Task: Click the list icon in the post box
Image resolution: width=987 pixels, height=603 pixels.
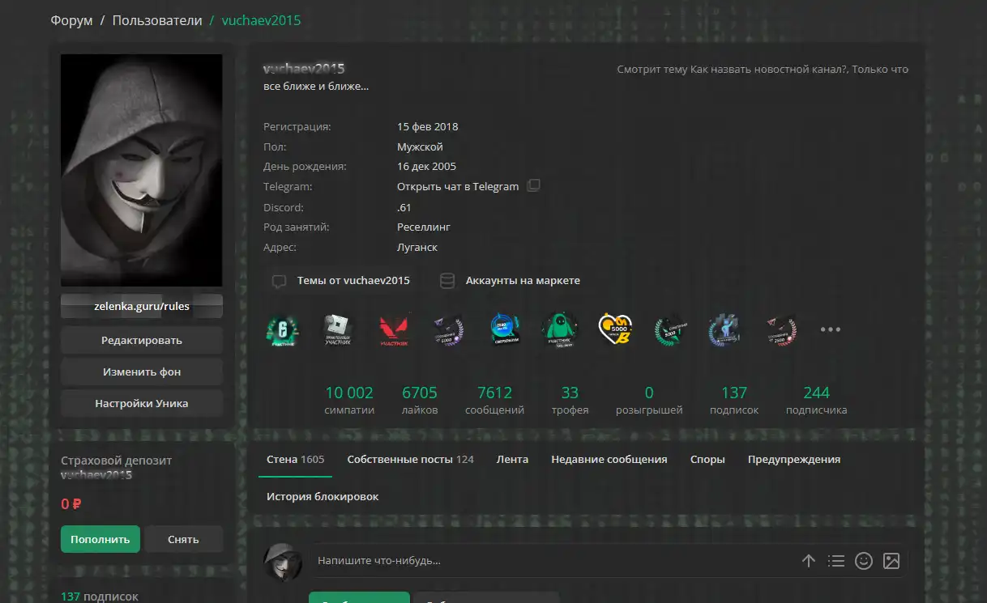Action: click(x=836, y=561)
